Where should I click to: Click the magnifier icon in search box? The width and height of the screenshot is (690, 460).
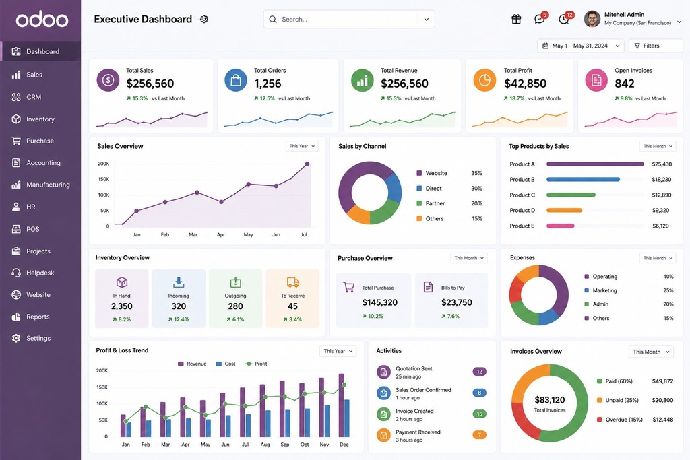(x=273, y=20)
